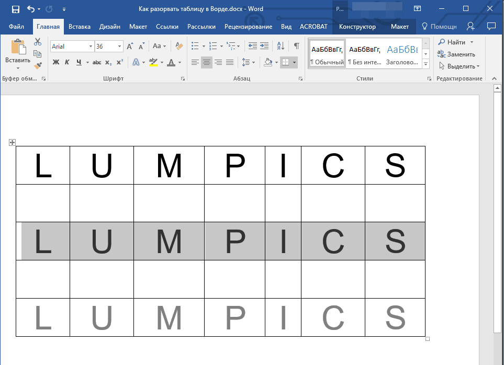Viewport: 504px width, 365px height.
Task: Click the Sort A-Z icon
Action: [x=280, y=46]
